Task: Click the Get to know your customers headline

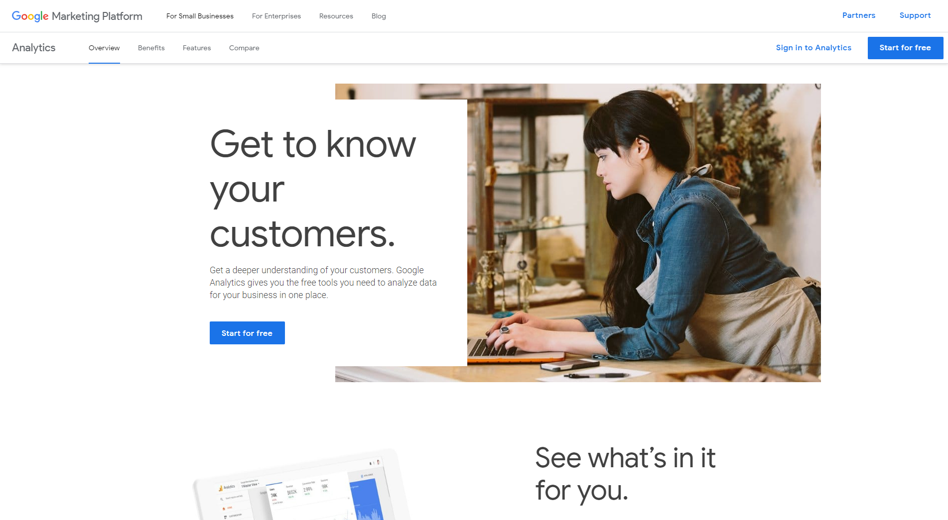Action: [313, 188]
